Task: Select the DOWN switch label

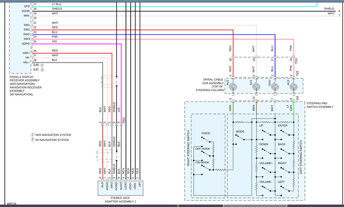Action: (264, 144)
